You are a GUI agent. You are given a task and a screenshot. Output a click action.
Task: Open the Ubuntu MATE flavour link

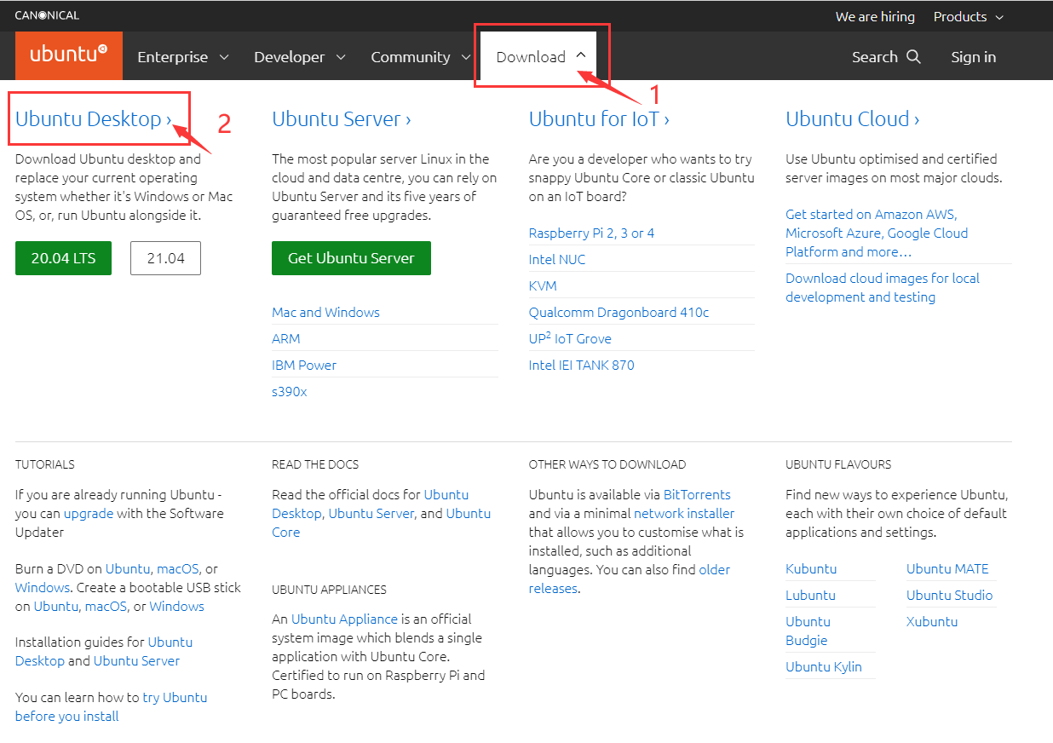point(947,569)
